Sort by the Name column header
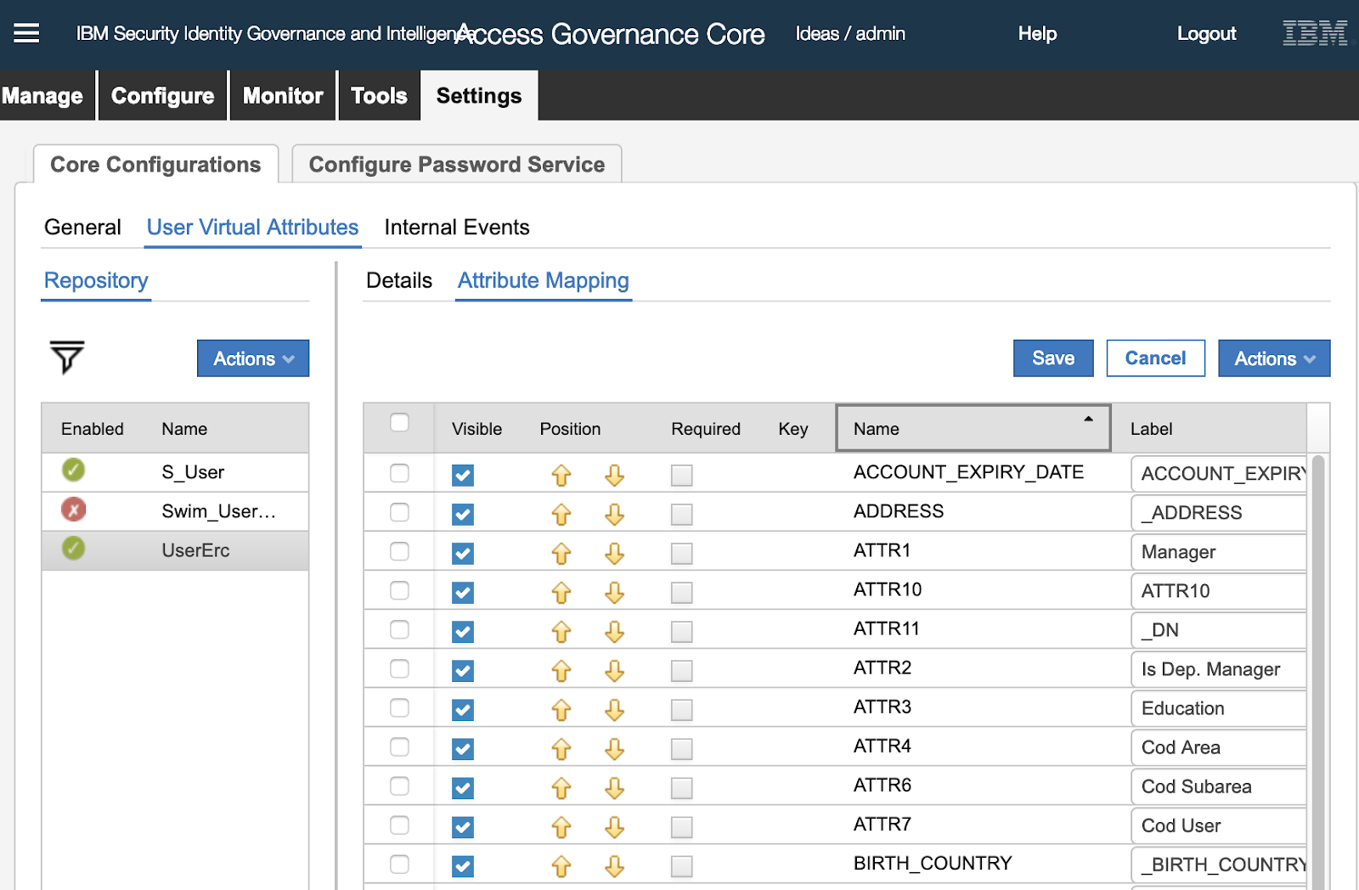This screenshot has width=1359, height=890. point(973,428)
